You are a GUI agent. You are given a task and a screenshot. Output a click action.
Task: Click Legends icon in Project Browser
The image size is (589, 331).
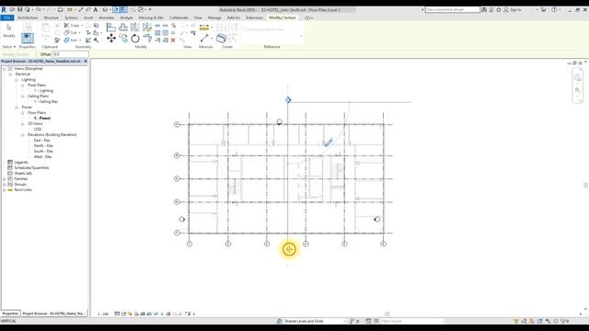pyautogui.click(x=10, y=162)
